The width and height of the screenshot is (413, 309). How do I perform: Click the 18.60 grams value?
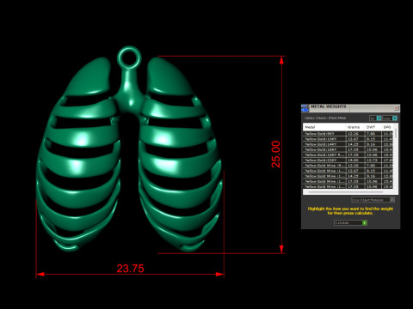point(353,161)
